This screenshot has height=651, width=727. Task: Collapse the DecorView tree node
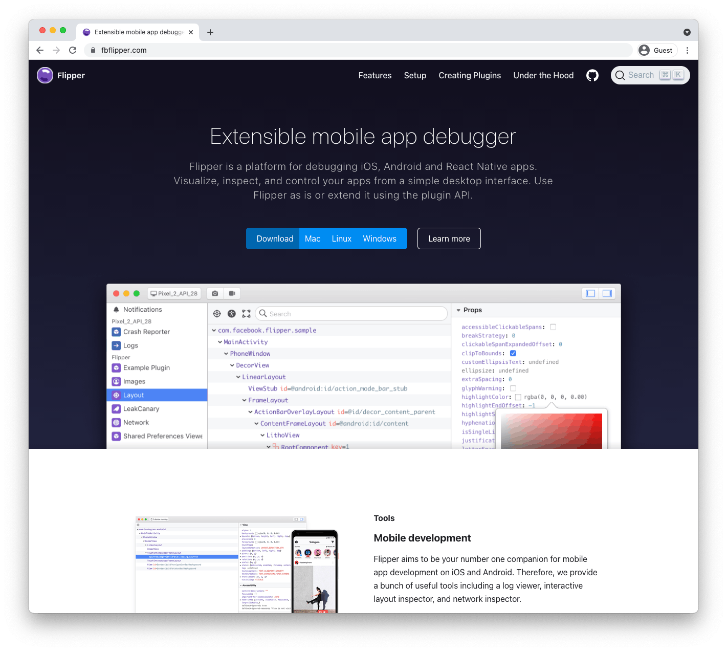(x=232, y=365)
